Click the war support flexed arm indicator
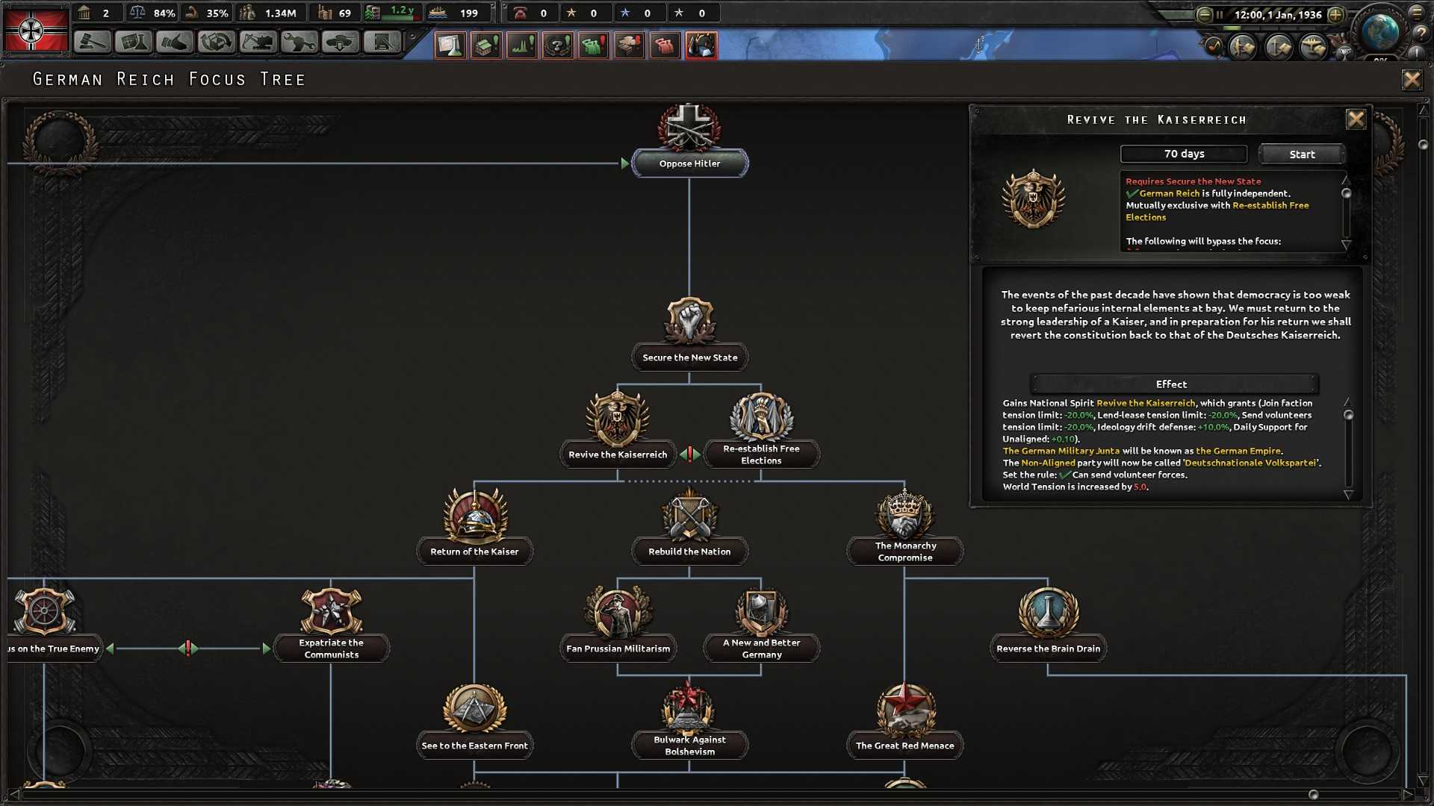Screen dimensions: 1434x806 (207, 13)
